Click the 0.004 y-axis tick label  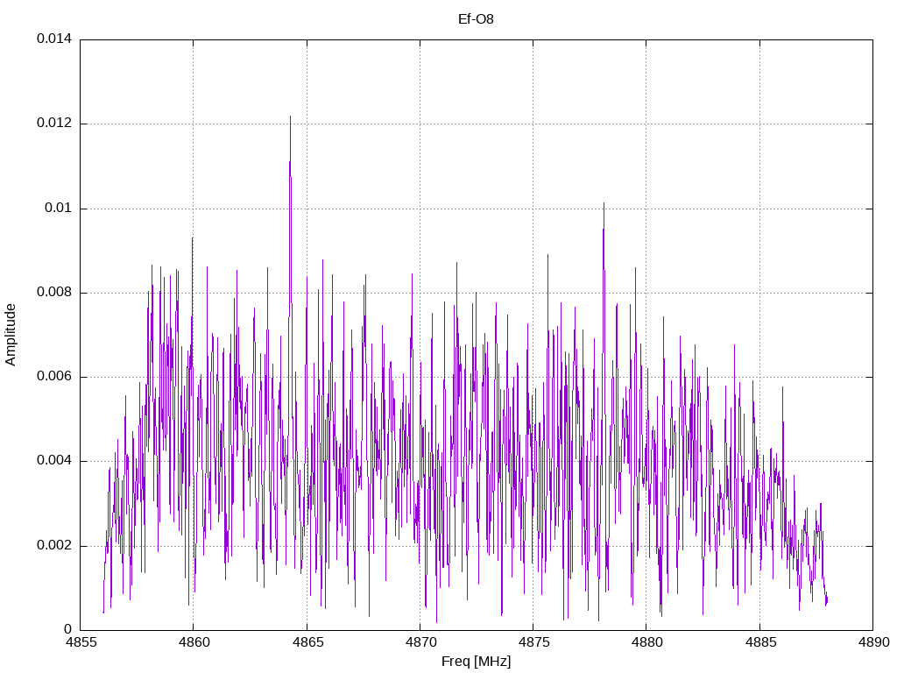pos(54,461)
